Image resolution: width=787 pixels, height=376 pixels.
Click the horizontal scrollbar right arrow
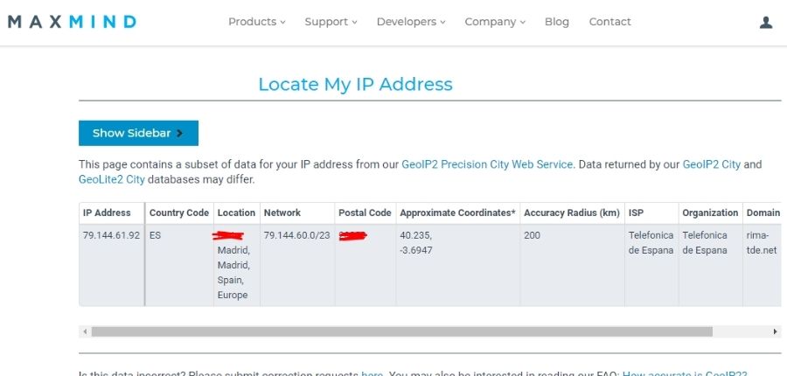(x=775, y=331)
